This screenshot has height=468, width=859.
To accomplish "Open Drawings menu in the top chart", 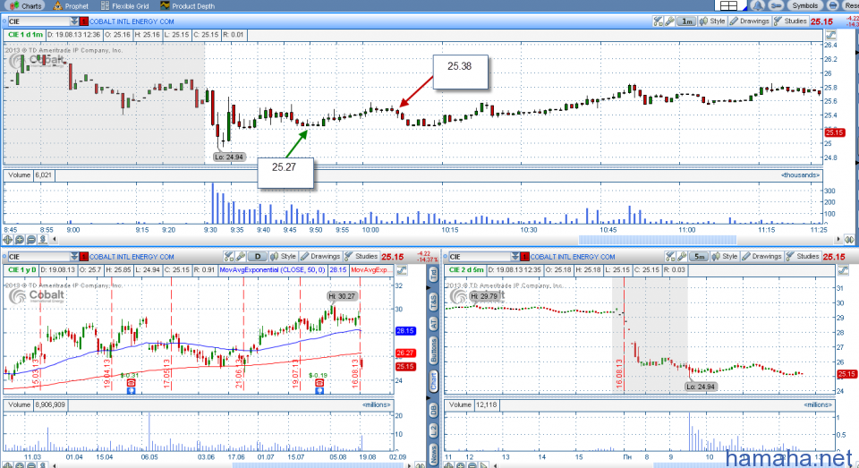I will pos(749,21).
